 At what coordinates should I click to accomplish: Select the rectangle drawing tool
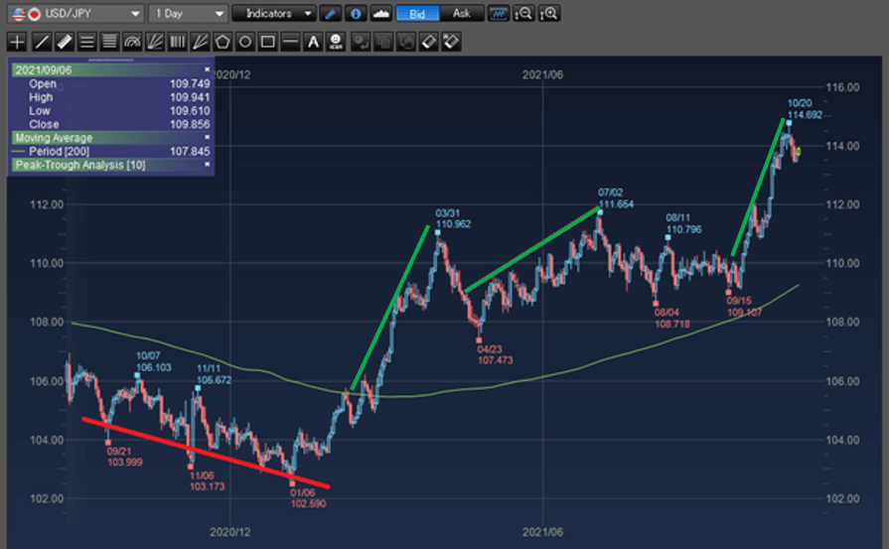(x=267, y=42)
